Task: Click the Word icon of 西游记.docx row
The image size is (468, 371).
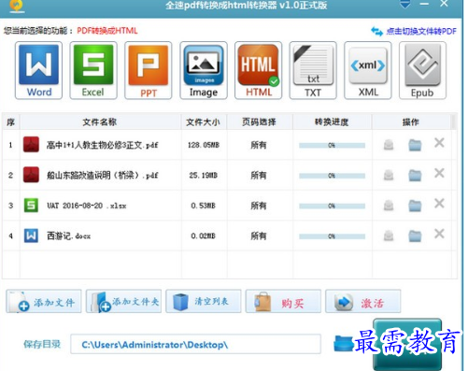Action: 31,235
